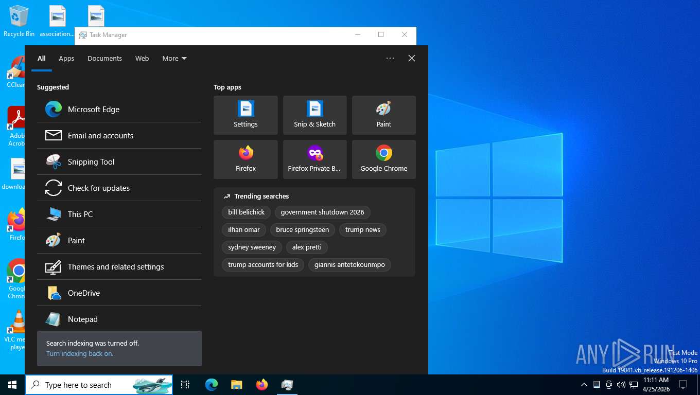Select Check for updates suggestion
This screenshot has height=395, width=700.
tap(119, 188)
